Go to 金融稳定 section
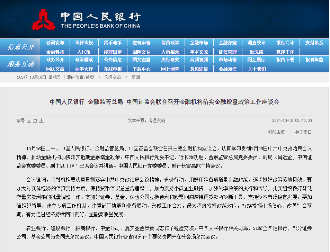This screenshot has width=330, height=252. pos(228,43)
